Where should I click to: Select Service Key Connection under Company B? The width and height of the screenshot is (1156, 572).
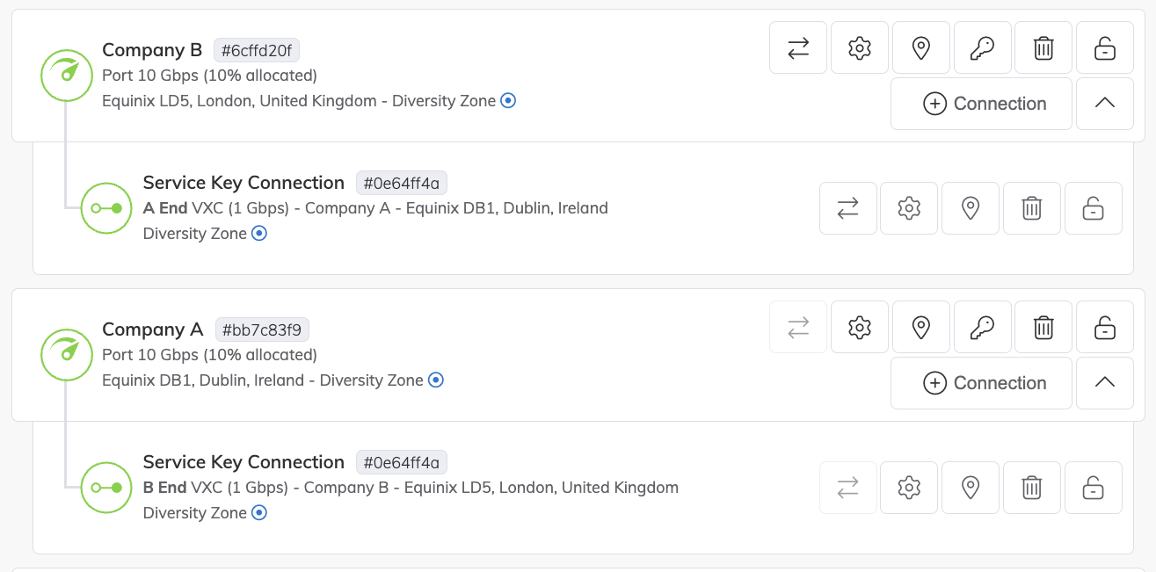(x=244, y=183)
